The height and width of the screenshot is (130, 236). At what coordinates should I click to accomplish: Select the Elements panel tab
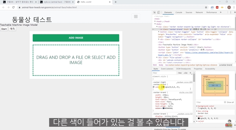coord(168,12)
